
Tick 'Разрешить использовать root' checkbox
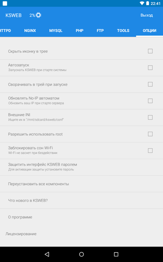click(150, 134)
